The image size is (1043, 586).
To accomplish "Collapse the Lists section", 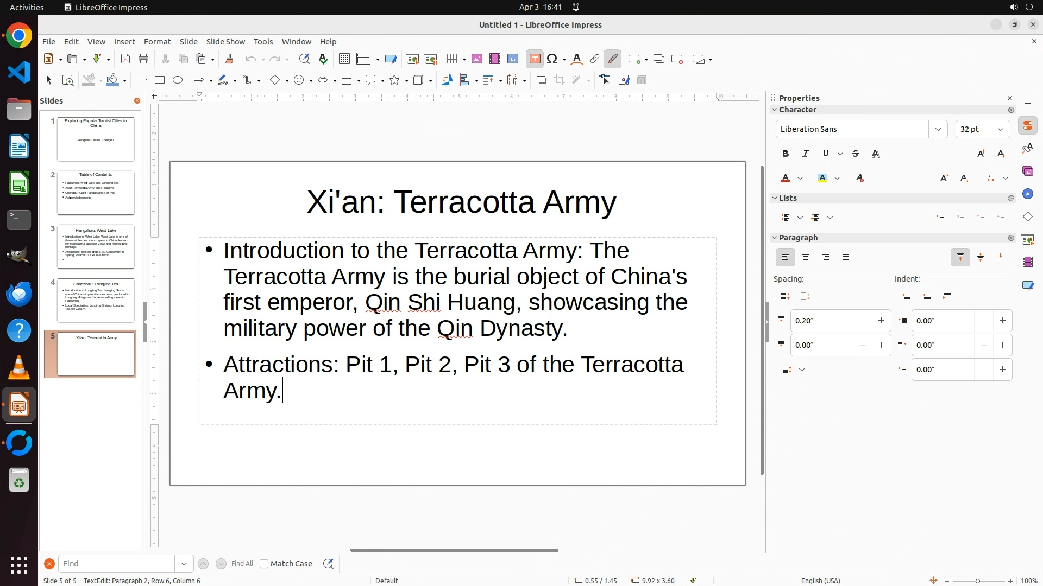I will point(775,198).
